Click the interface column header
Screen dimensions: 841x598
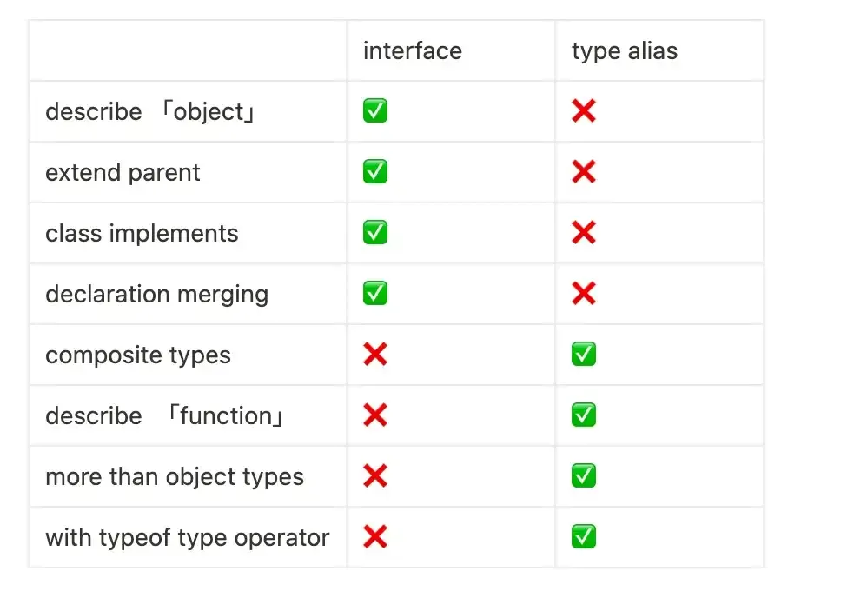413,50
